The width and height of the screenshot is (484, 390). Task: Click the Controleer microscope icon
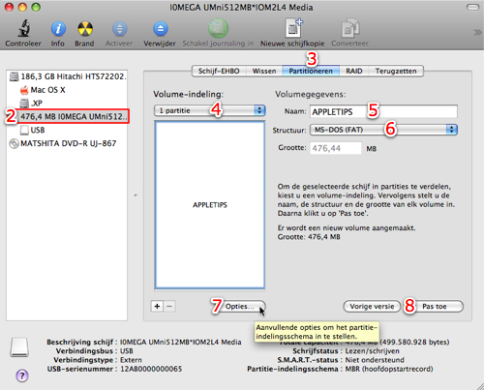(23, 29)
